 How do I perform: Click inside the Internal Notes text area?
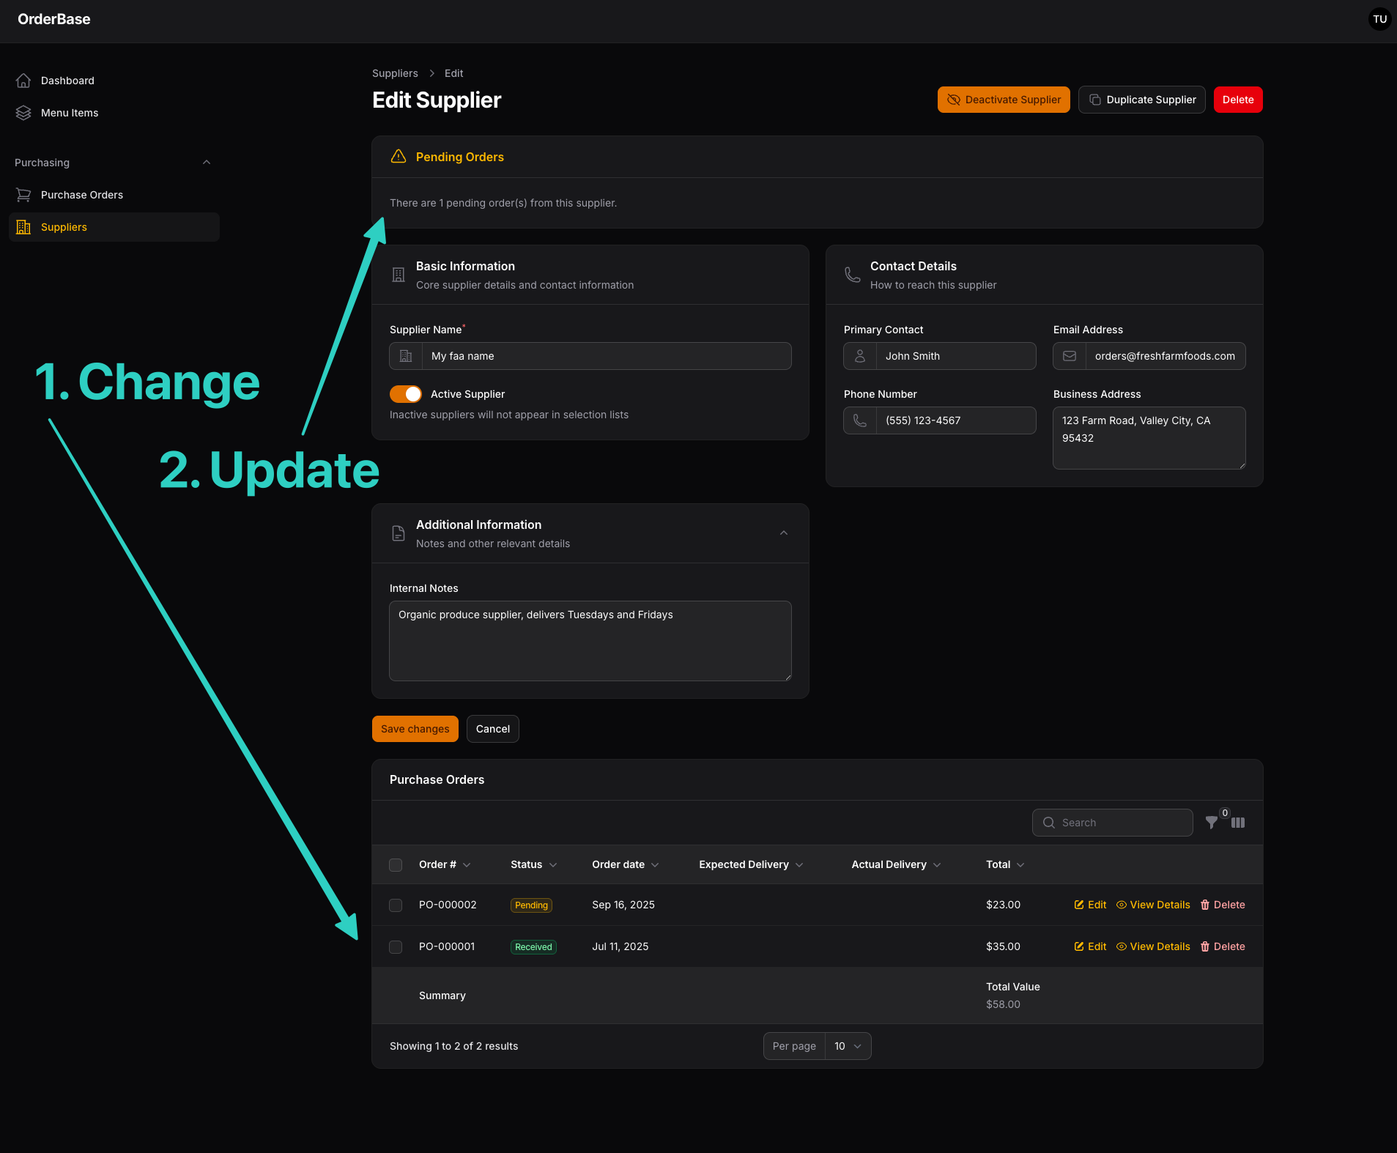point(590,641)
